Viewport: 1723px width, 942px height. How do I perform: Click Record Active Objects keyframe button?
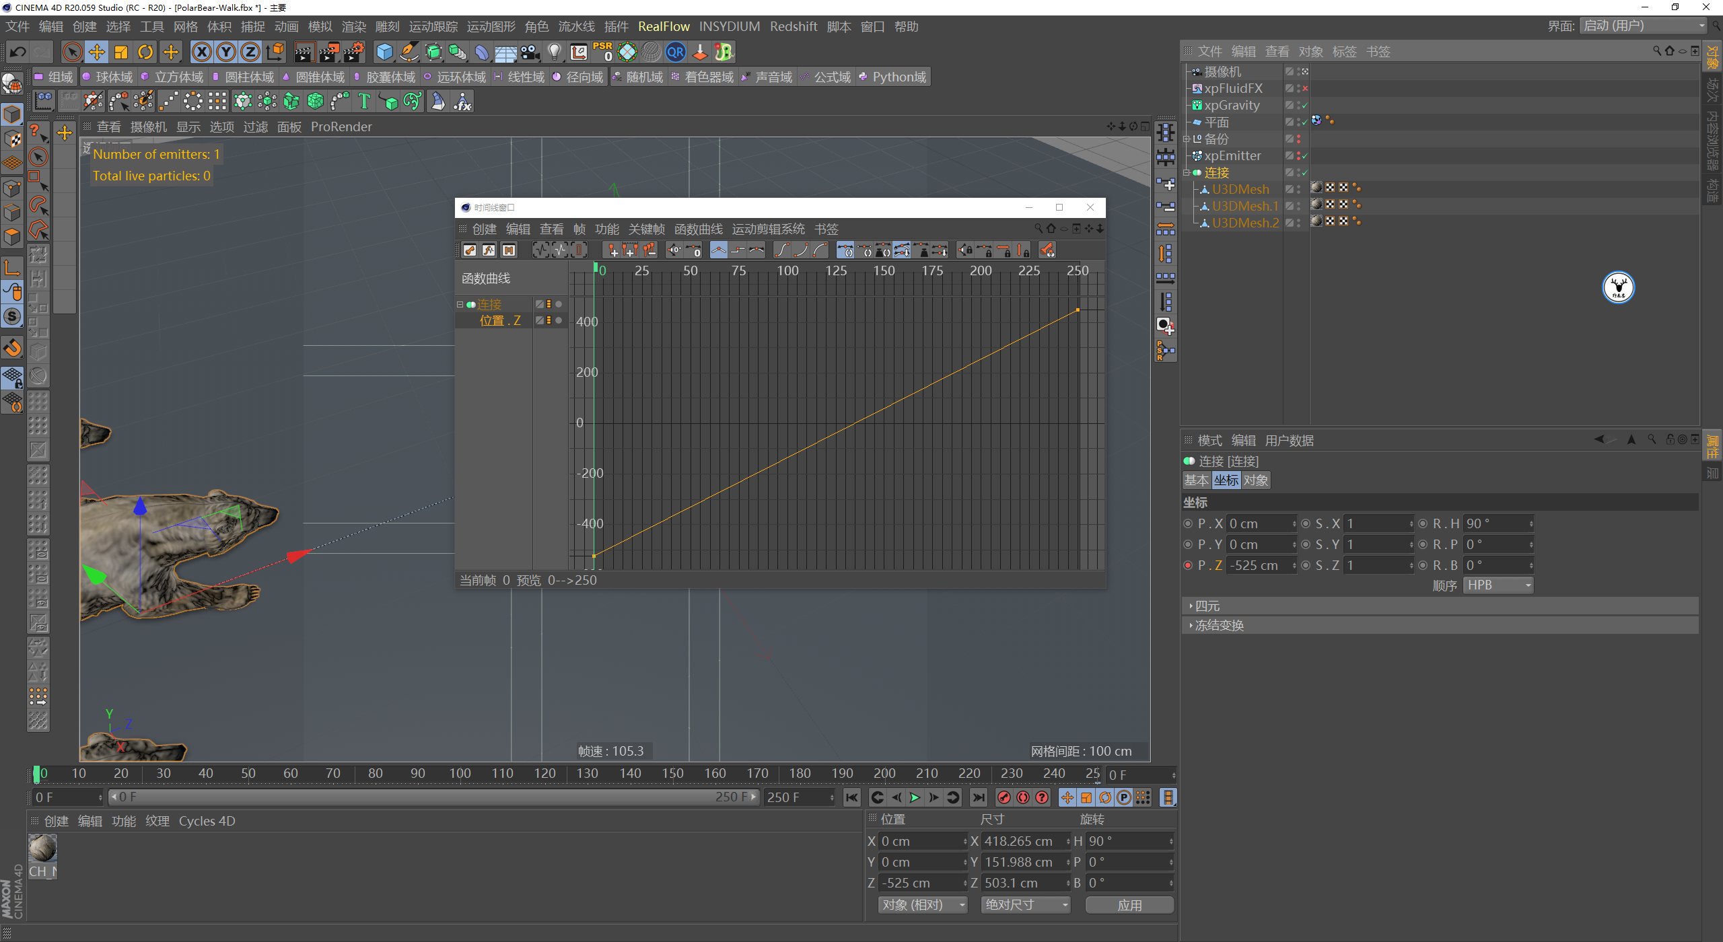point(1004,797)
